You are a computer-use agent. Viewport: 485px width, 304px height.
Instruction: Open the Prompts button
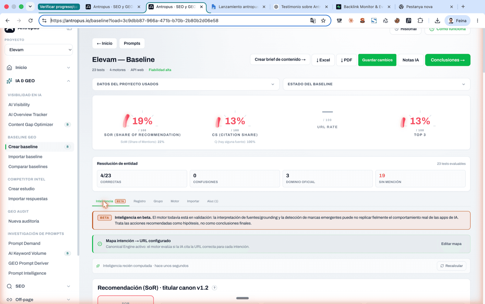pos(132,43)
